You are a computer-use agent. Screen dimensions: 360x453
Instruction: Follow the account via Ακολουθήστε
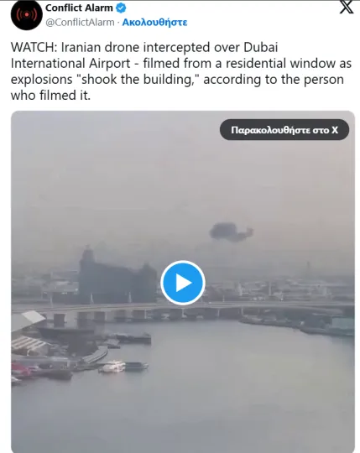coord(154,23)
